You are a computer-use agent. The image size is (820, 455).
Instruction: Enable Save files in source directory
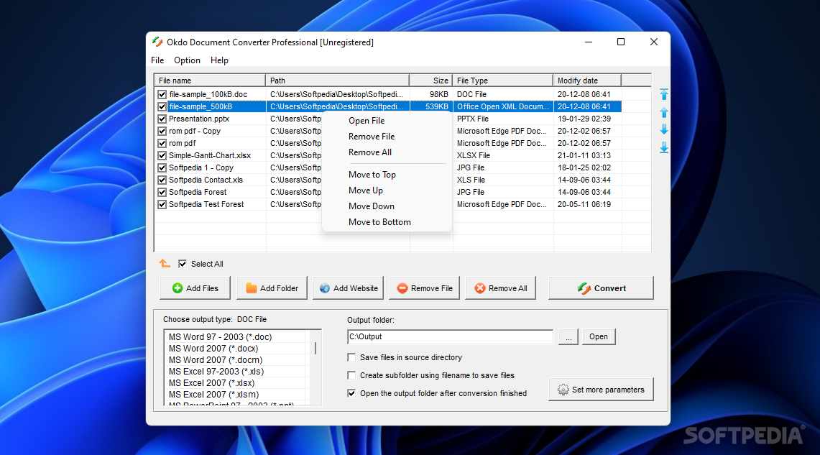[x=351, y=357]
